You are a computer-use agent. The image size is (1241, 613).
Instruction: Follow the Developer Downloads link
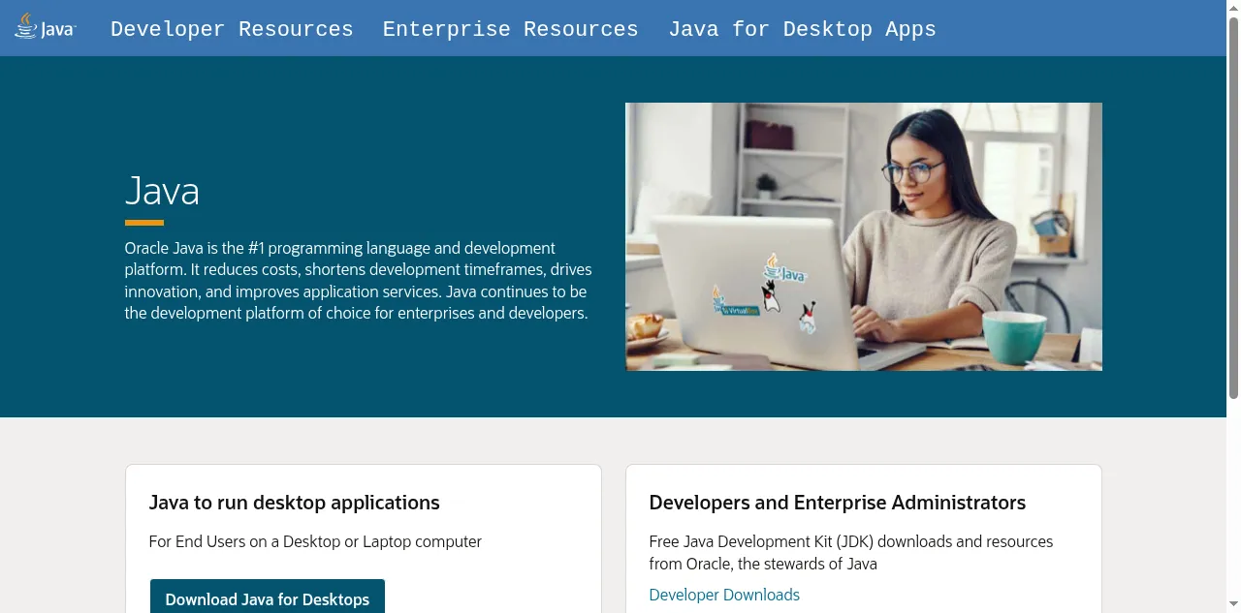724,595
